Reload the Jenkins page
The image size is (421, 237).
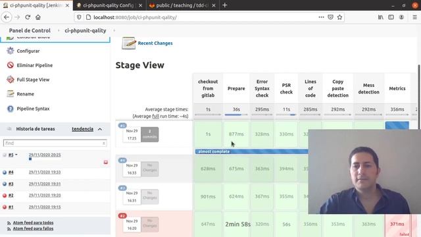(x=28, y=17)
